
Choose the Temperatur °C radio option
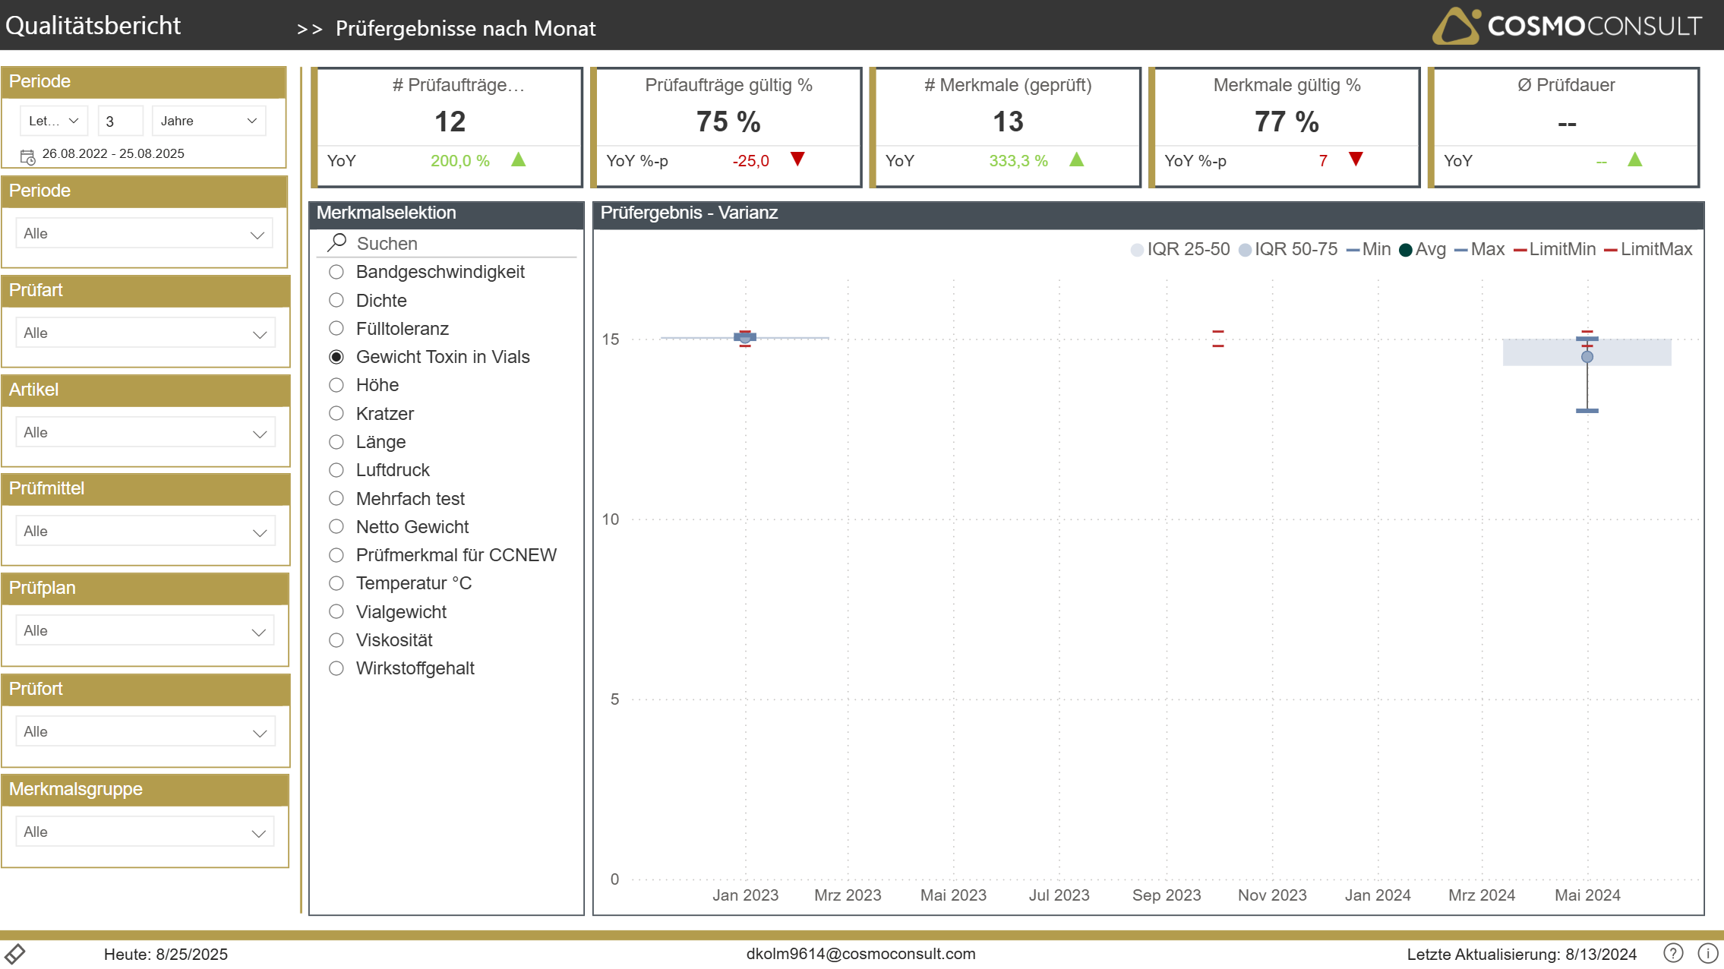pos(336,583)
